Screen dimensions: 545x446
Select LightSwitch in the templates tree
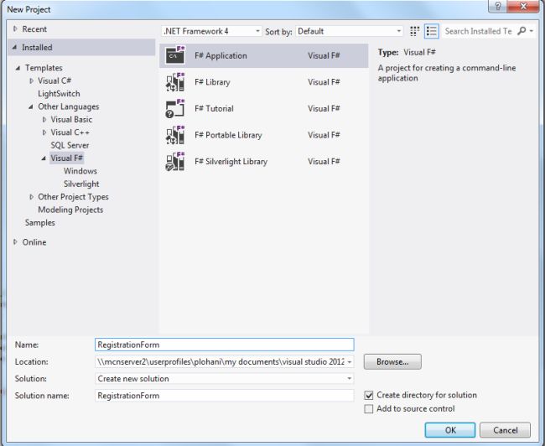59,94
